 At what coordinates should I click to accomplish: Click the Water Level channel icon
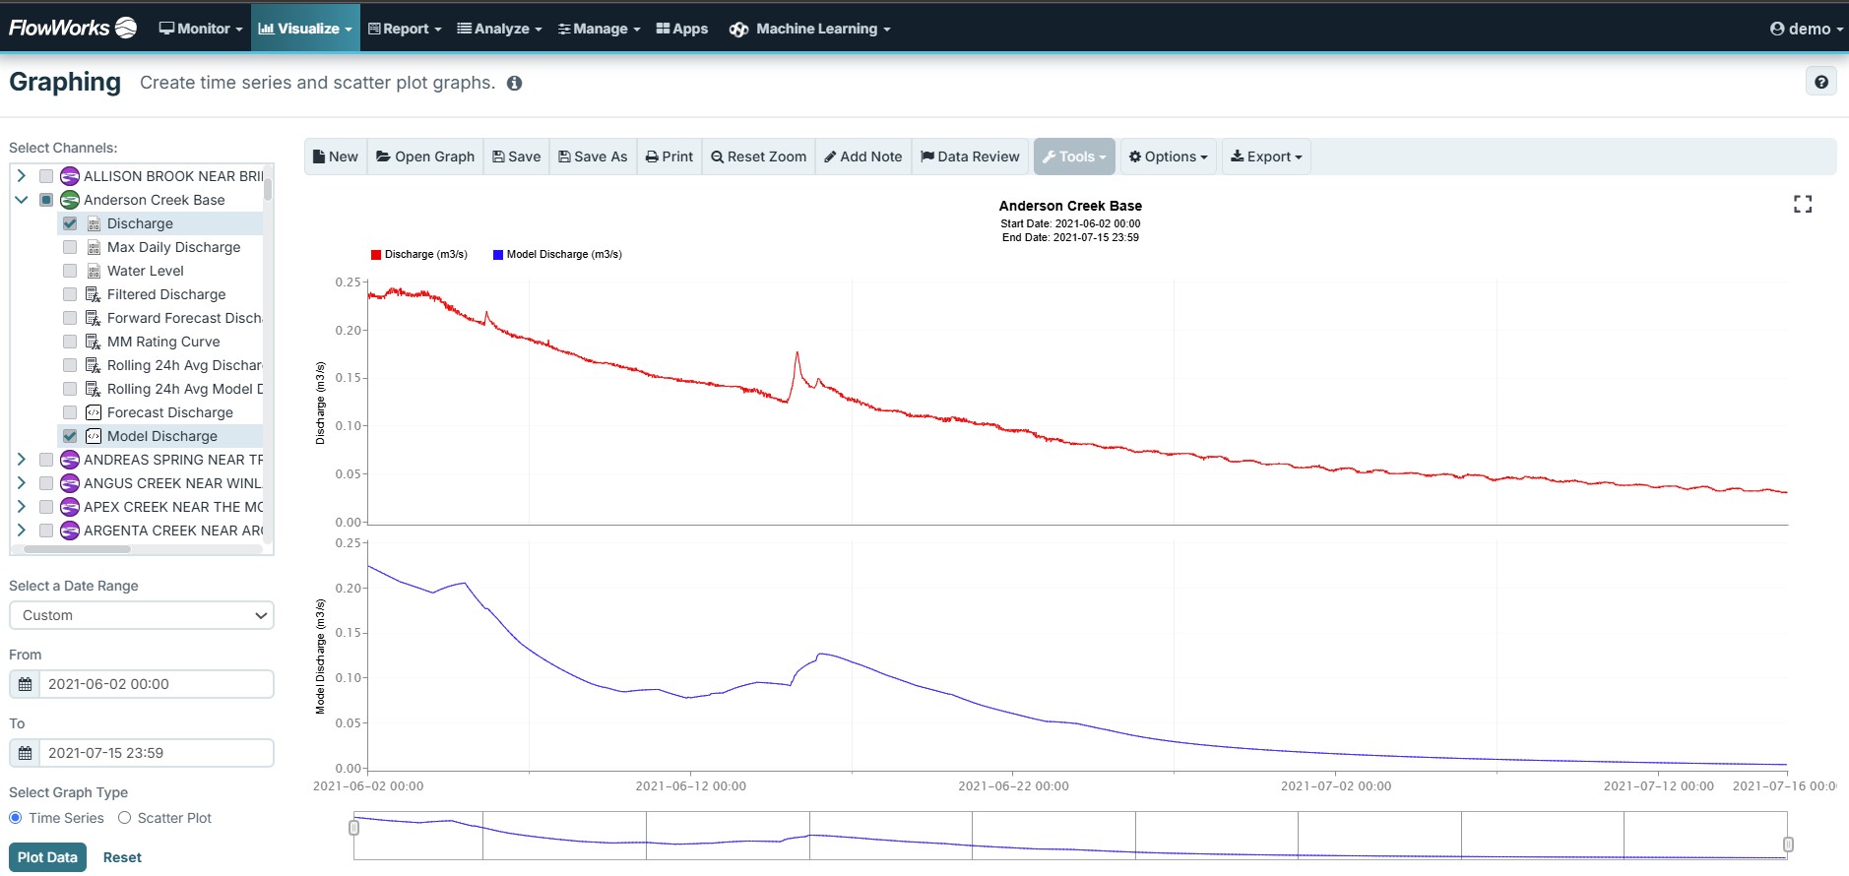pos(94,271)
